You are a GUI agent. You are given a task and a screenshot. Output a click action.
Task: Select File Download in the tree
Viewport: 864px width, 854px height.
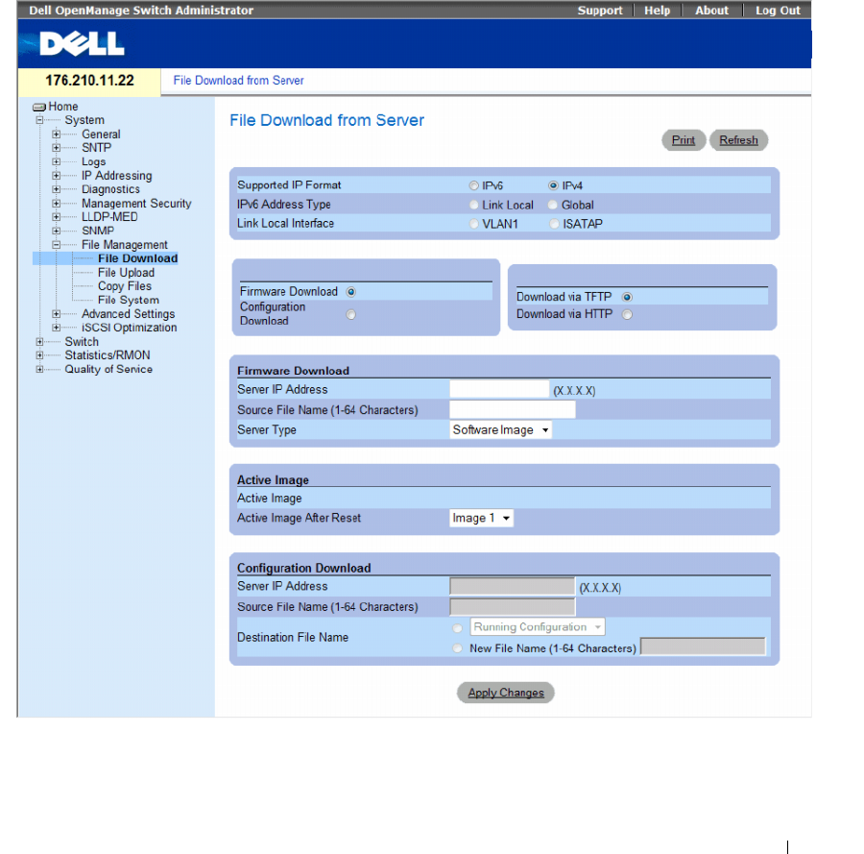[137, 258]
